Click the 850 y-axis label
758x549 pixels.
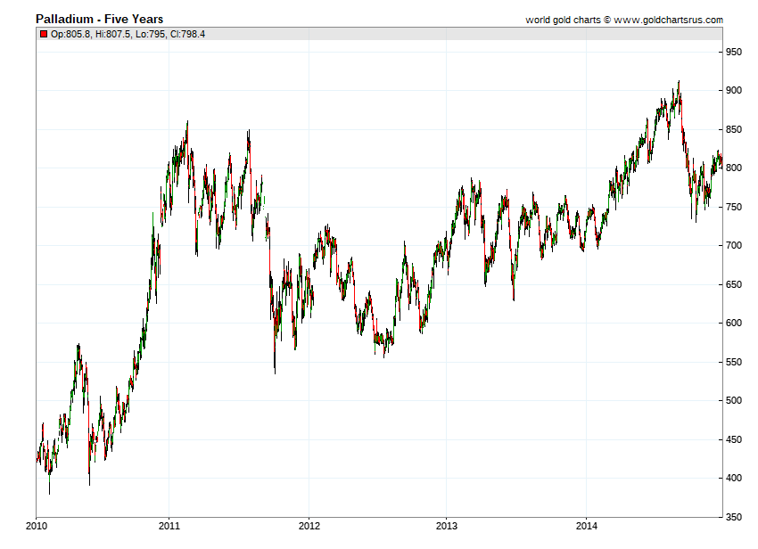point(734,129)
